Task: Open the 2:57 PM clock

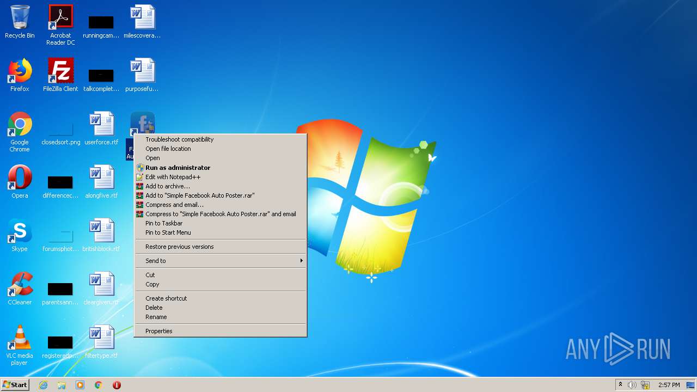Action: click(x=669, y=385)
